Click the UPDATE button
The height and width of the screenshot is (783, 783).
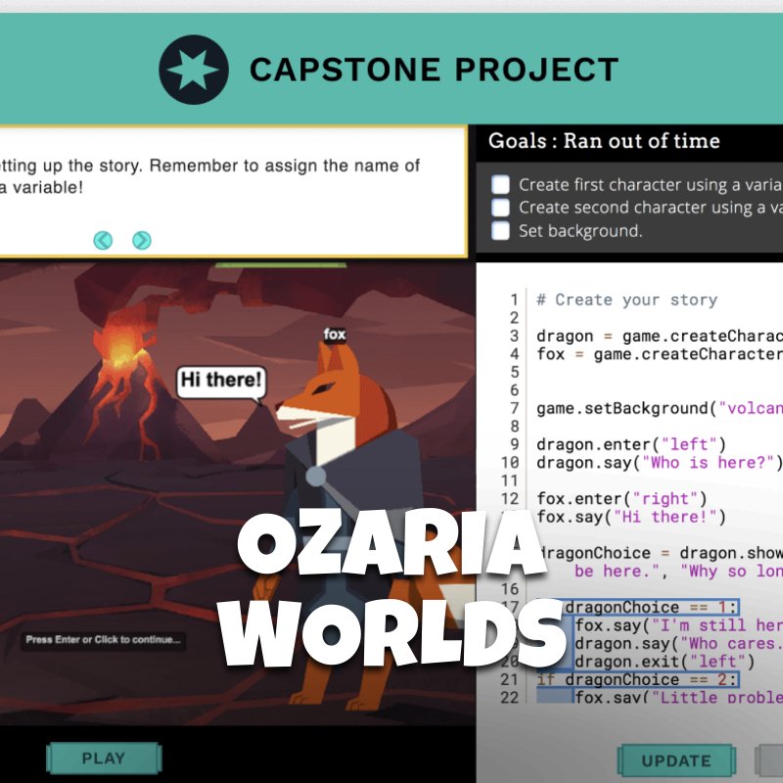(x=676, y=760)
